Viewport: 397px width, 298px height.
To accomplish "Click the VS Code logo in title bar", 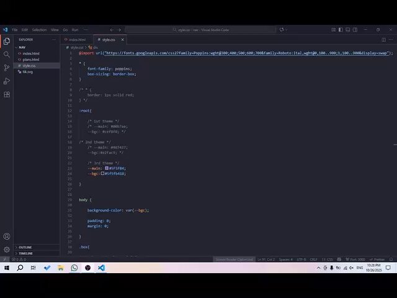I will coord(6,30).
